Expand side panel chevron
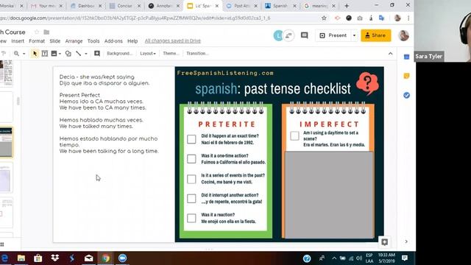The height and width of the screenshot is (265, 471). click(406, 241)
